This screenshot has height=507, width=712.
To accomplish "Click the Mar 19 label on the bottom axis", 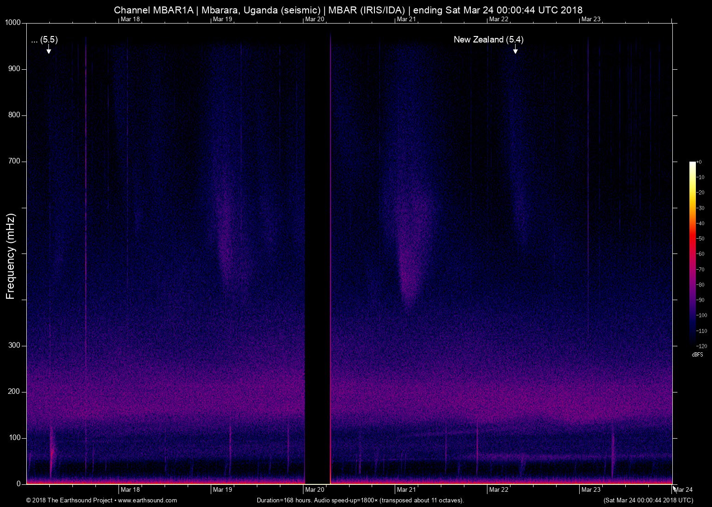I will pos(222,489).
